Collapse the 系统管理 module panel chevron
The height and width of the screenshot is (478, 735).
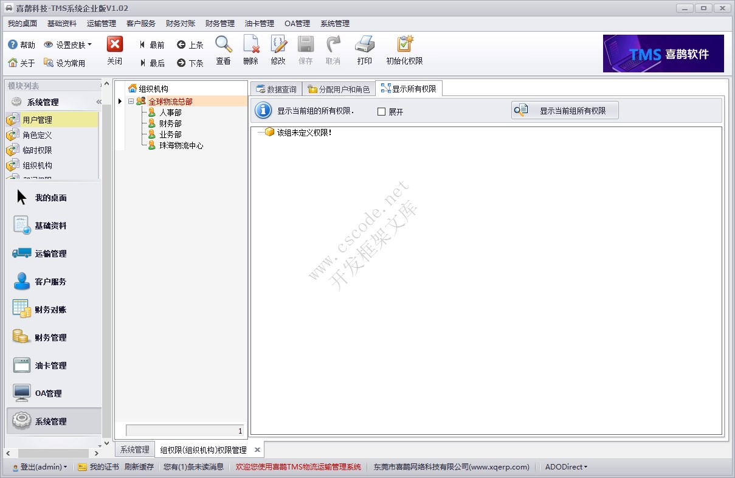(x=98, y=102)
